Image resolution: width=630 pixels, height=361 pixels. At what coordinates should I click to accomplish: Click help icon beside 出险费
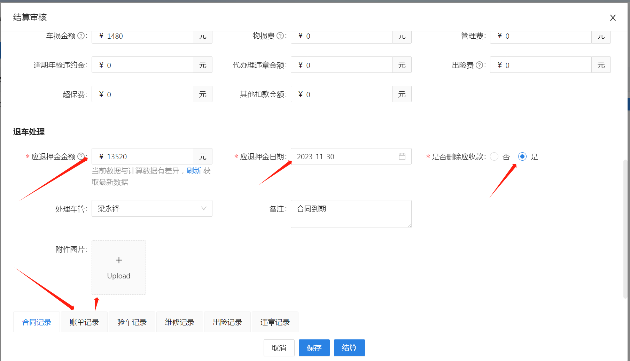point(479,65)
